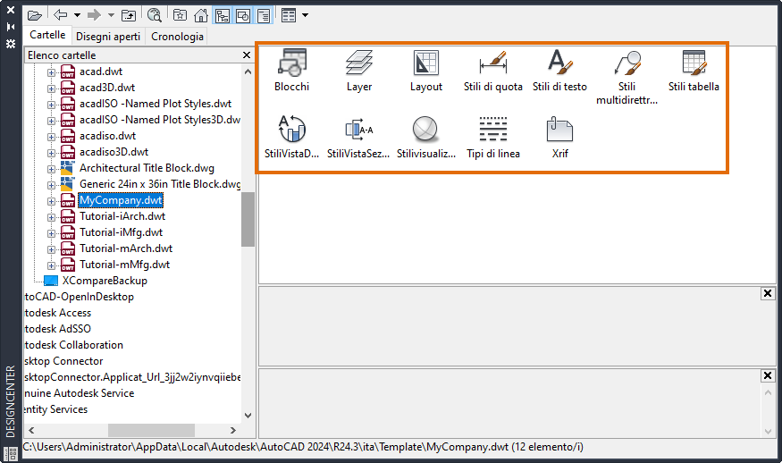This screenshot has width=782, height=463.
Task: Close the DesignCenter palette
Action: [11, 10]
